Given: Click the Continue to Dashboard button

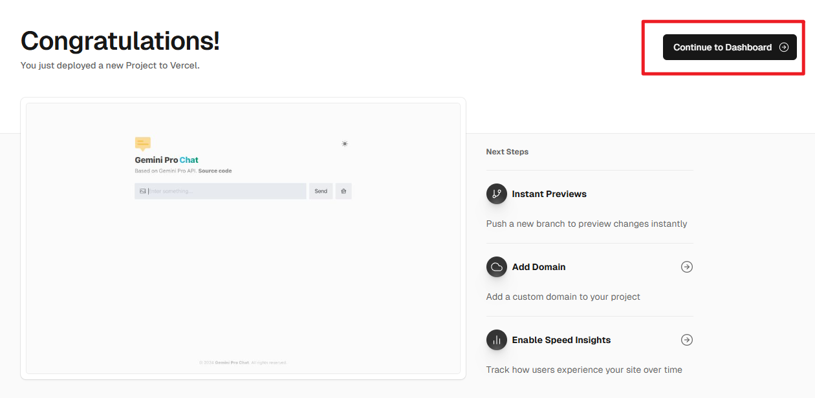Looking at the screenshot, I should coord(722,47).
